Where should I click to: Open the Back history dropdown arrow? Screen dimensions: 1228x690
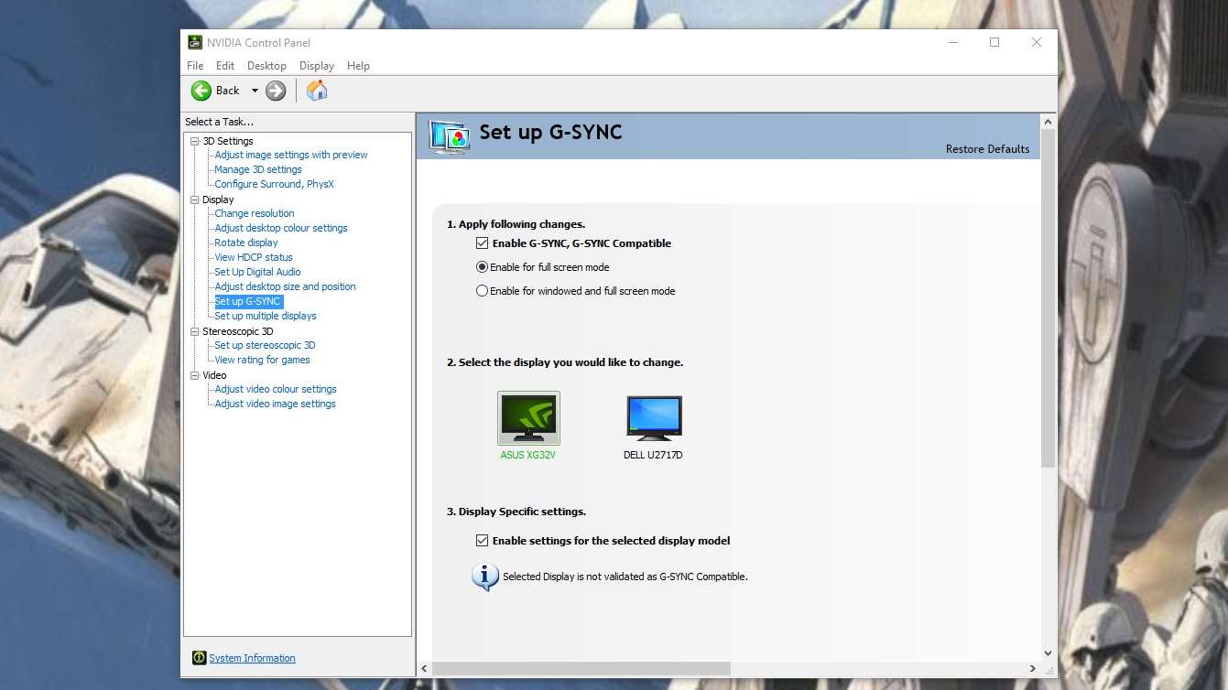tap(255, 91)
